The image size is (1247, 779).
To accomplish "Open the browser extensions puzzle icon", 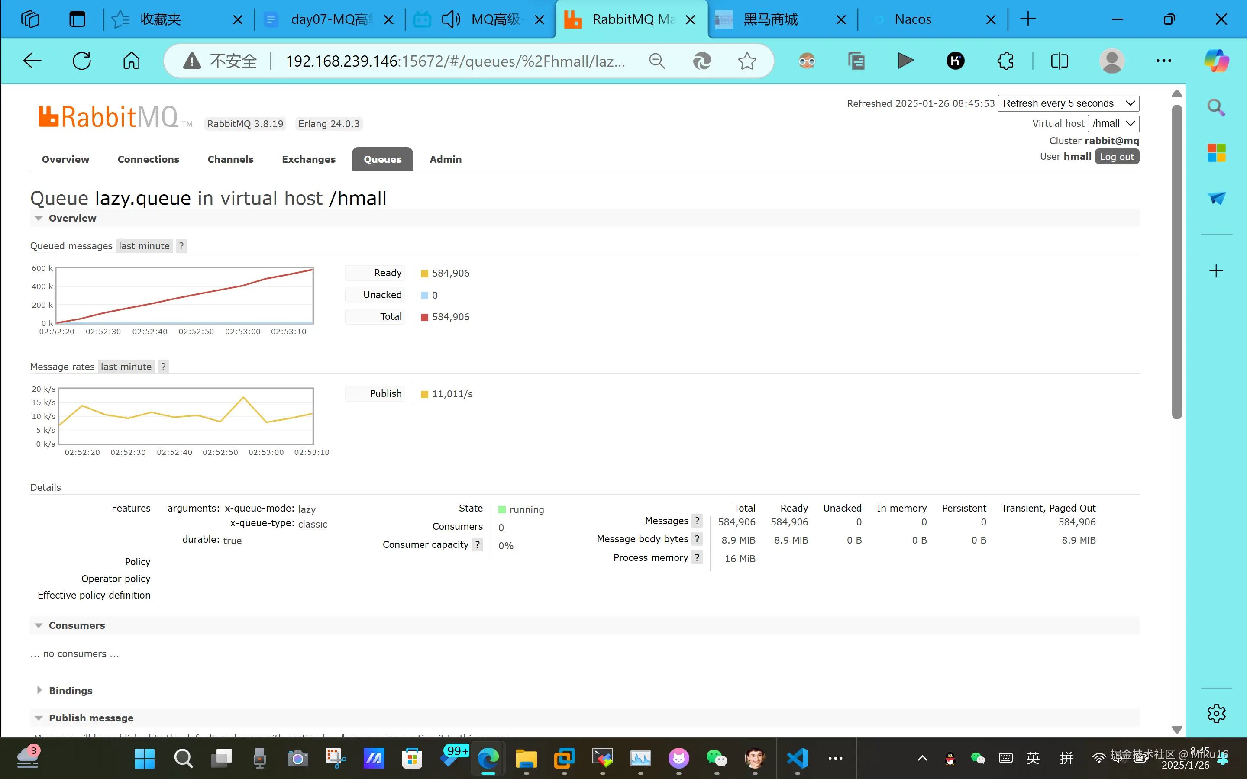I will coord(1005,61).
